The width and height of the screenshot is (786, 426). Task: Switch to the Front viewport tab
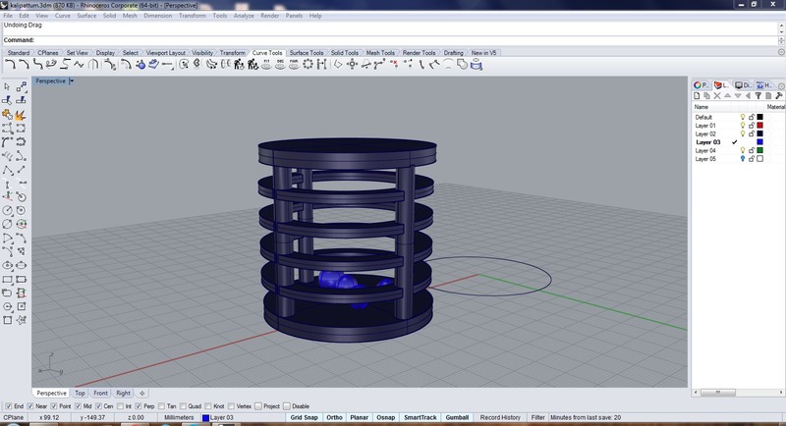pos(100,393)
